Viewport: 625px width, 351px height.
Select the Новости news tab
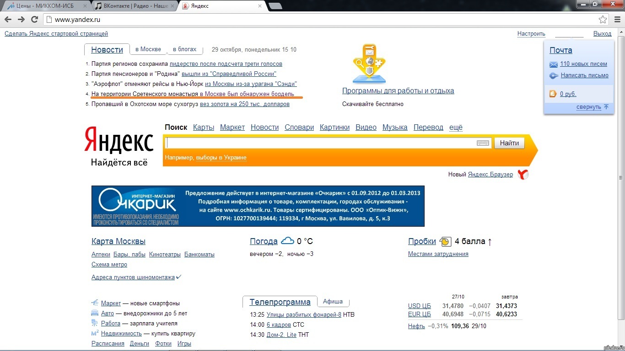pyautogui.click(x=107, y=50)
